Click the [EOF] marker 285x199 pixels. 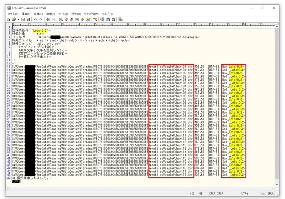(16, 181)
